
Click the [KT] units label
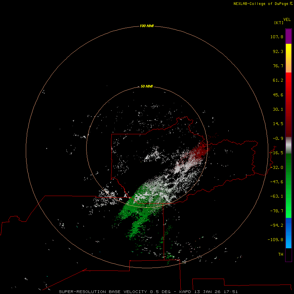click(x=279, y=23)
